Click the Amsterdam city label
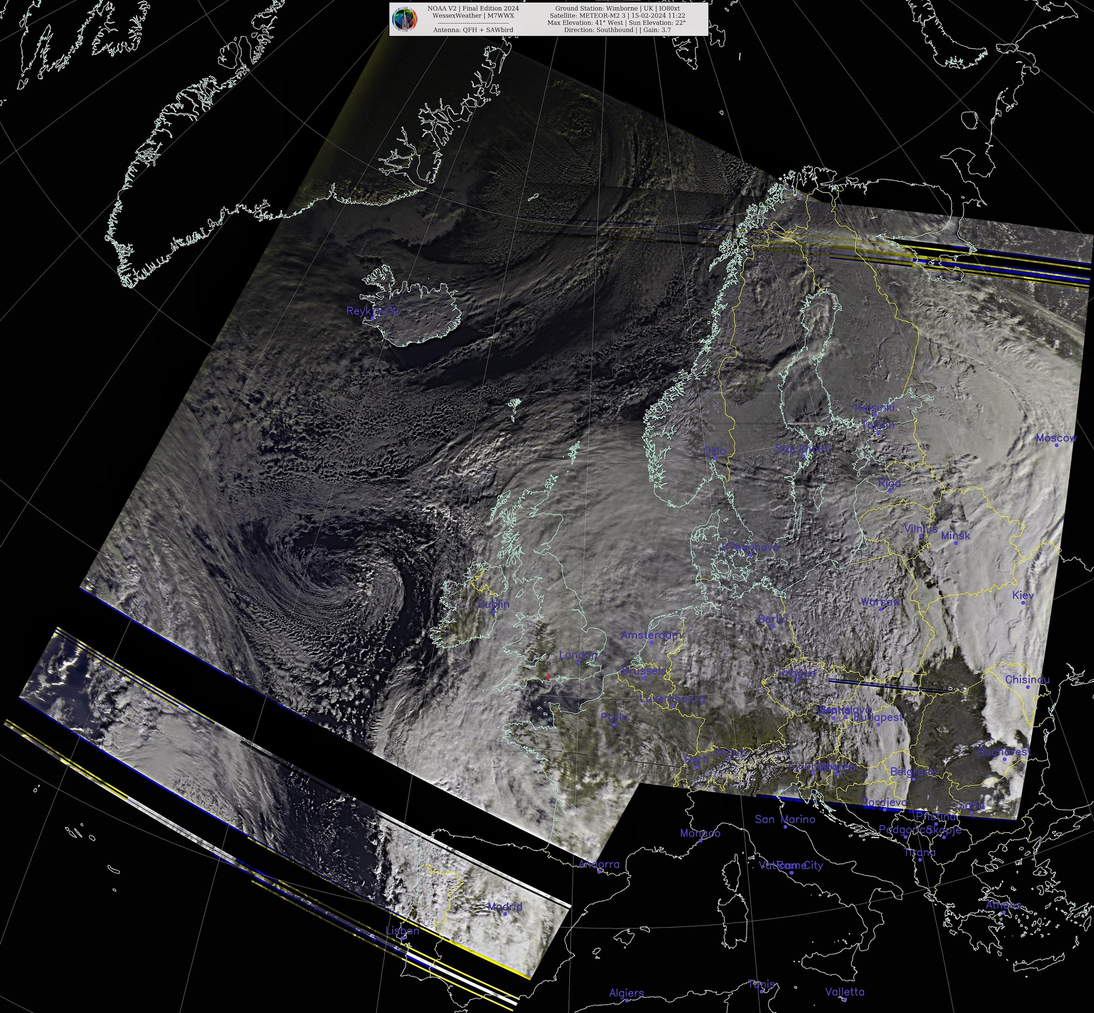 [x=651, y=635]
